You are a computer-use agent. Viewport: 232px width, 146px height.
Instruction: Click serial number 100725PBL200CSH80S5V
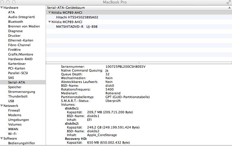click(125, 67)
